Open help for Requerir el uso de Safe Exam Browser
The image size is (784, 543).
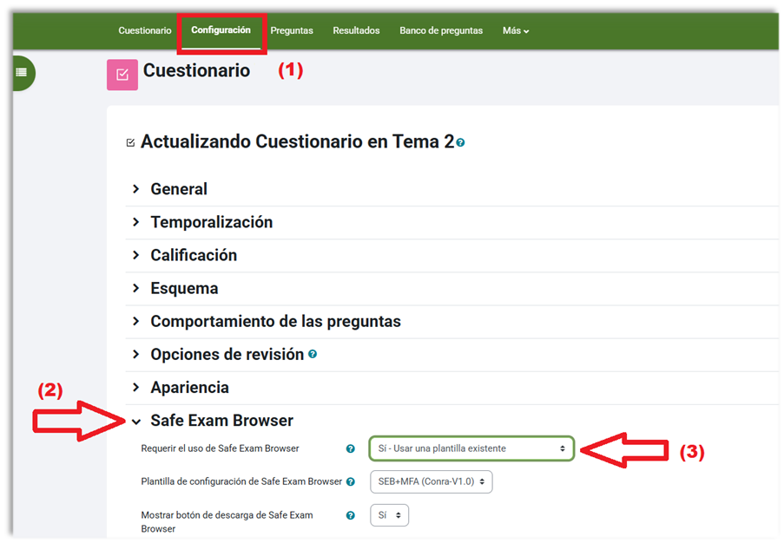[351, 448]
